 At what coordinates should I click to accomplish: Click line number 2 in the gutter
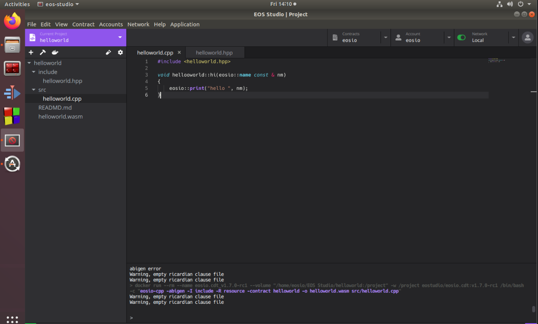[147, 68]
